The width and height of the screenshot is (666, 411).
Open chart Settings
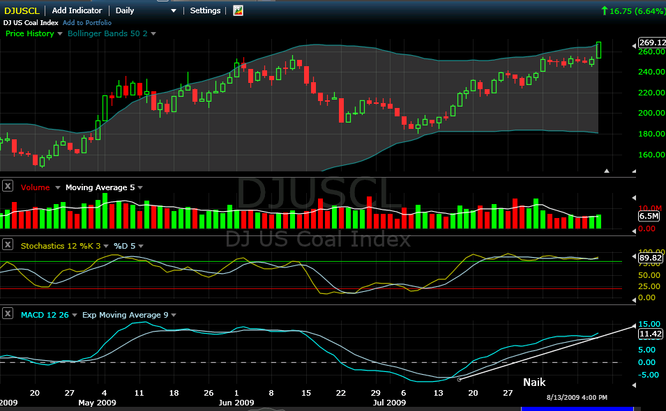pos(205,10)
